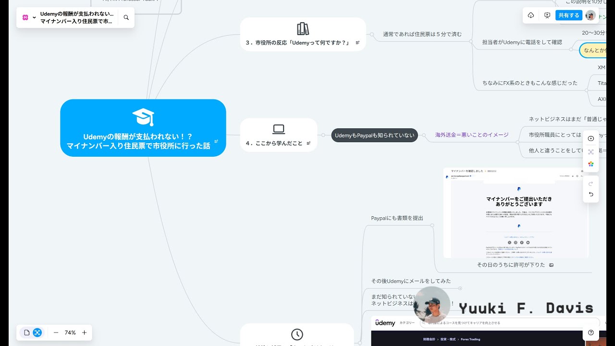Select ちなみにFX系のときもこんな感じだった topic

(x=530, y=83)
